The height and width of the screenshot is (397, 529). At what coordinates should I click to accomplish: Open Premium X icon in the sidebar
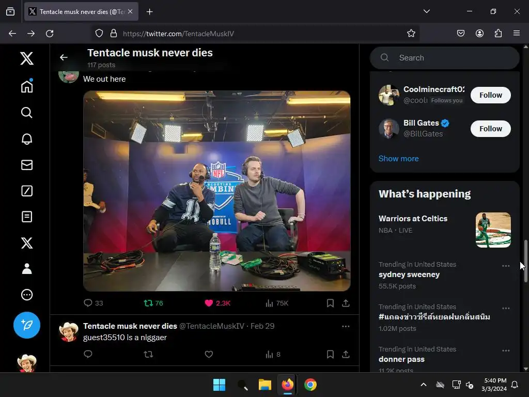[27, 243]
